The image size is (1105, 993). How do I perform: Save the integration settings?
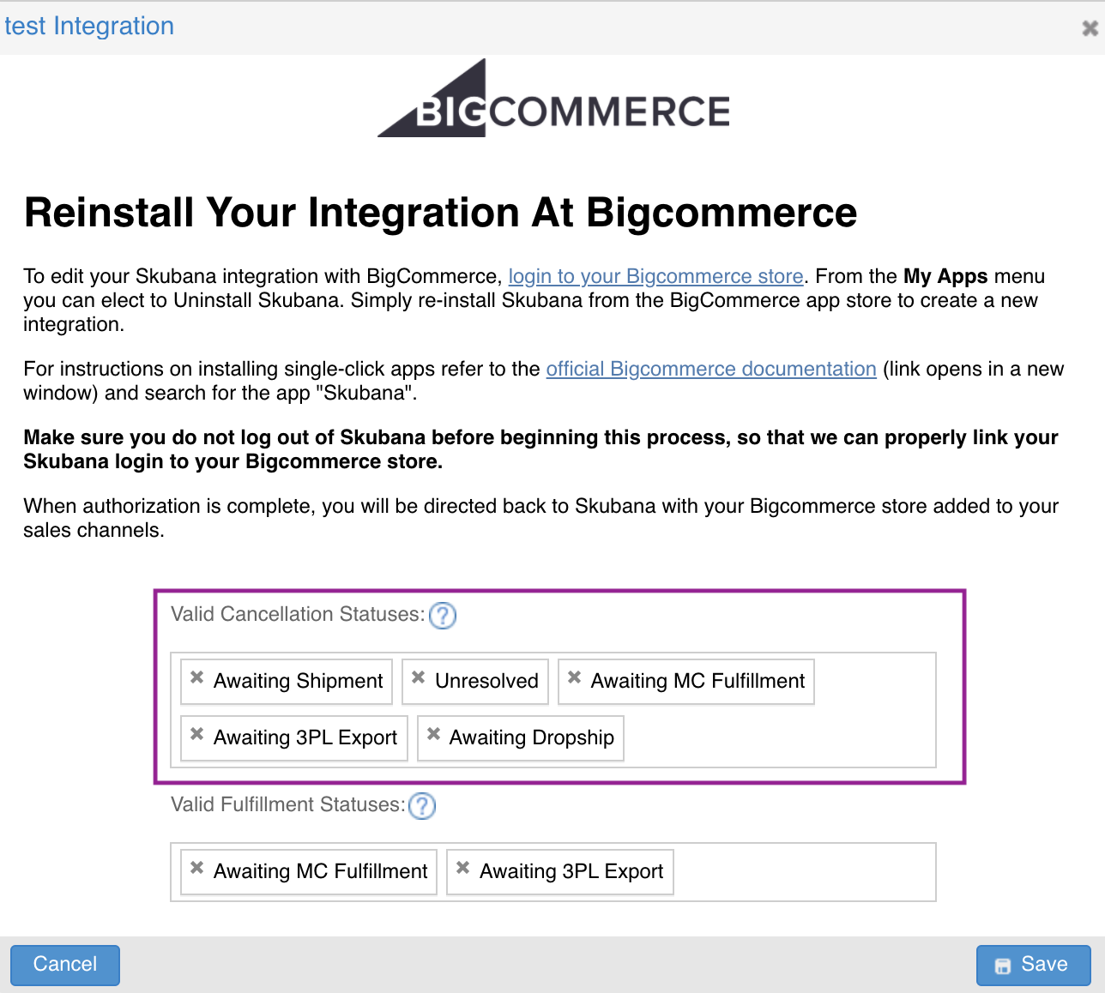point(1033,965)
